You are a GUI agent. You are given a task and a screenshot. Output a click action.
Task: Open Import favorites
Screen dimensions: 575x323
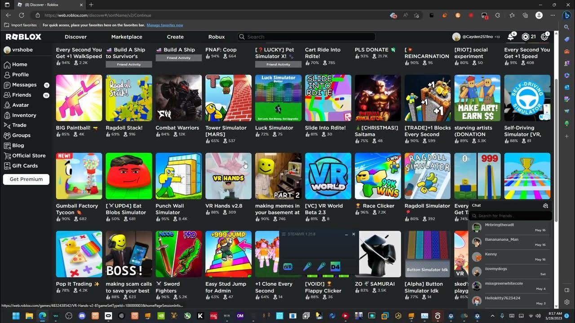(x=21, y=25)
